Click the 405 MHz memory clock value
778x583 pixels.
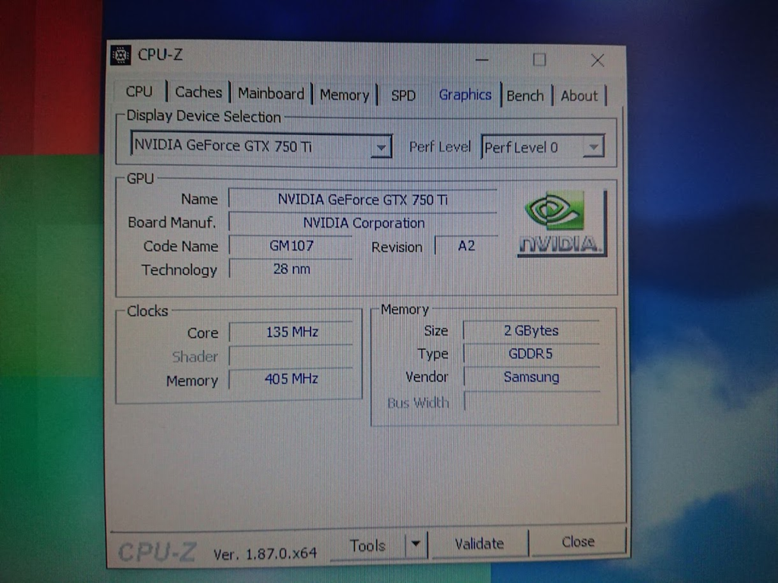coord(292,380)
